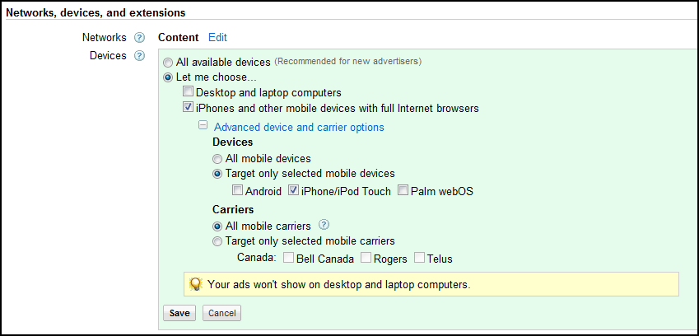
Task: Tick the Palm webOS checkbox
Action: tap(403, 191)
